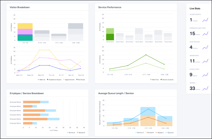Click the Queue Length sparkline icon
The image size is (212, 139).
[205, 20]
